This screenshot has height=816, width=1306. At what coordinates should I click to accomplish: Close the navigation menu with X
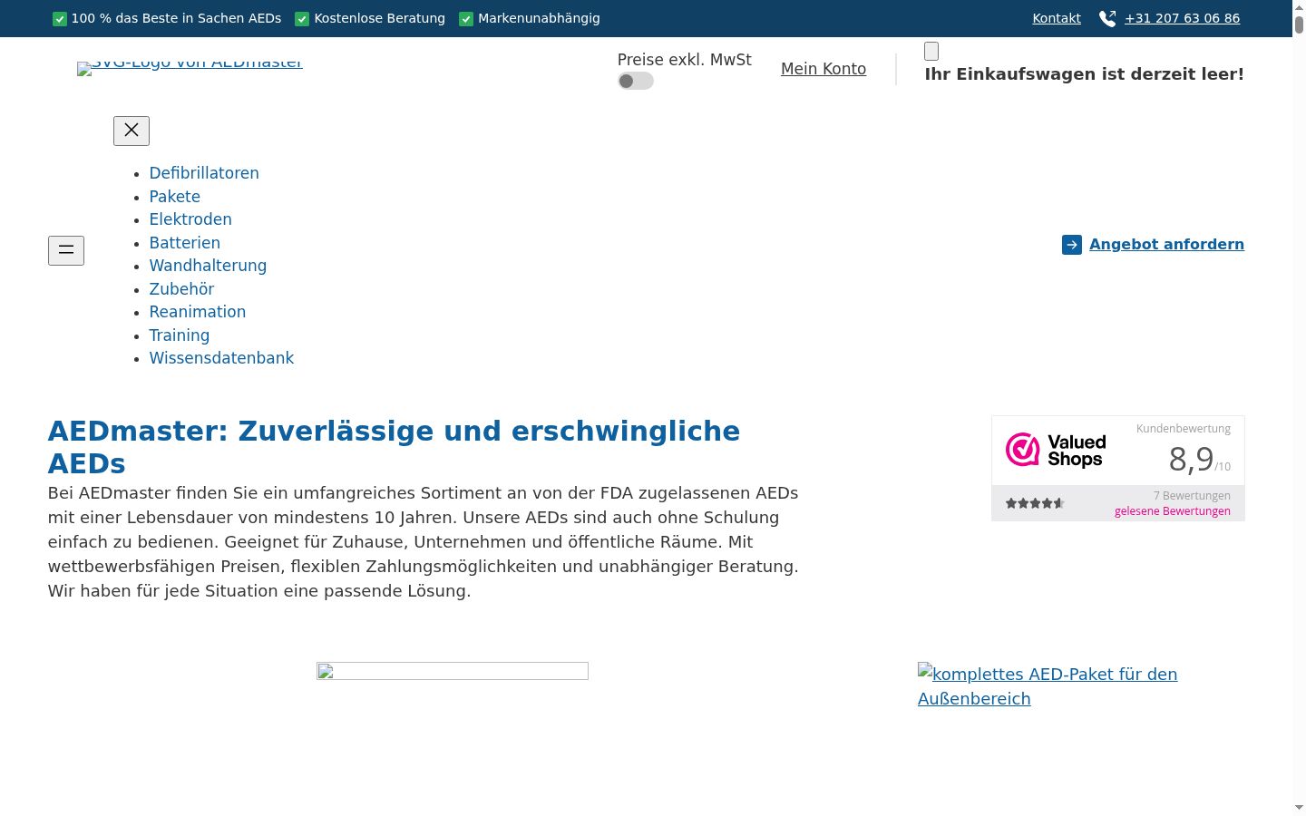[x=132, y=131]
